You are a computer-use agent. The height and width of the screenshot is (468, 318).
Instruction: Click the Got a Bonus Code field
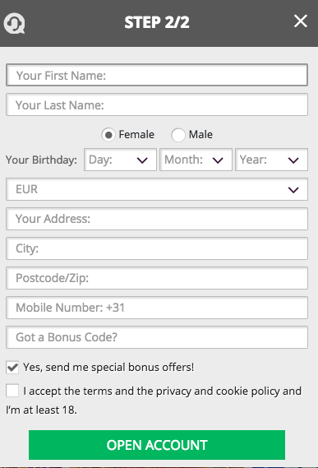click(157, 337)
